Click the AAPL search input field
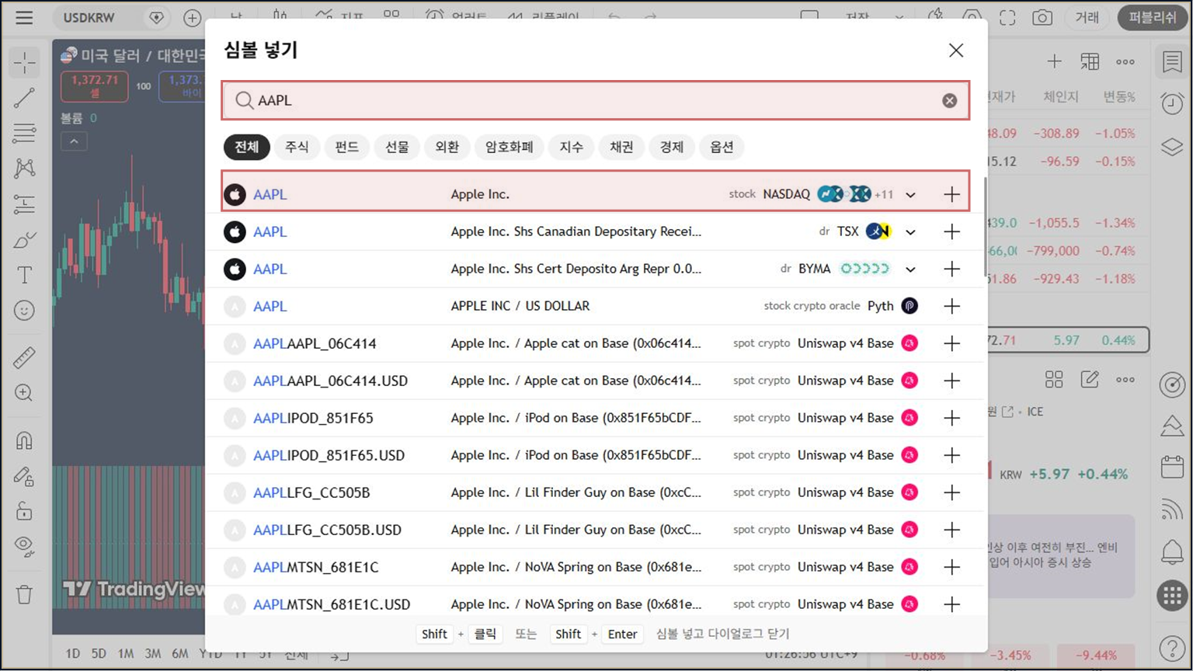The width and height of the screenshot is (1193, 671). [596, 100]
